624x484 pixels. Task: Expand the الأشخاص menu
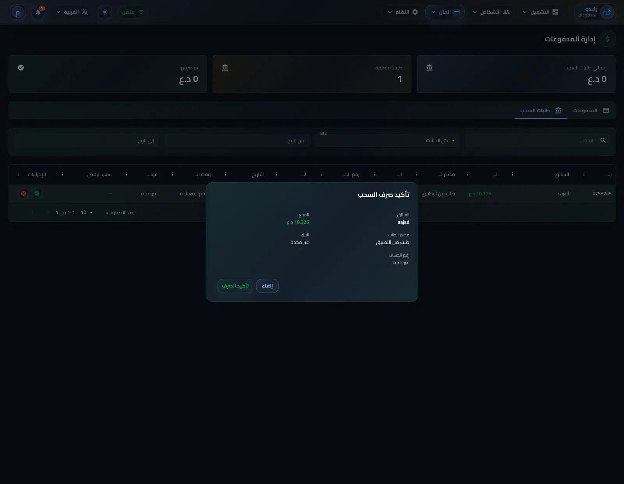491,12
